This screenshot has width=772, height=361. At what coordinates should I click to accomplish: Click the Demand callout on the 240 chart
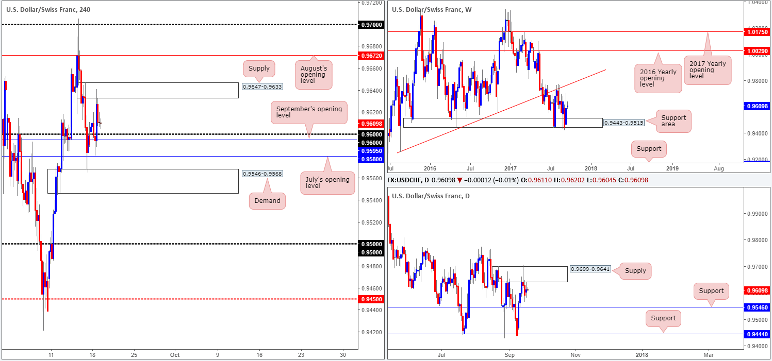point(268,200)
